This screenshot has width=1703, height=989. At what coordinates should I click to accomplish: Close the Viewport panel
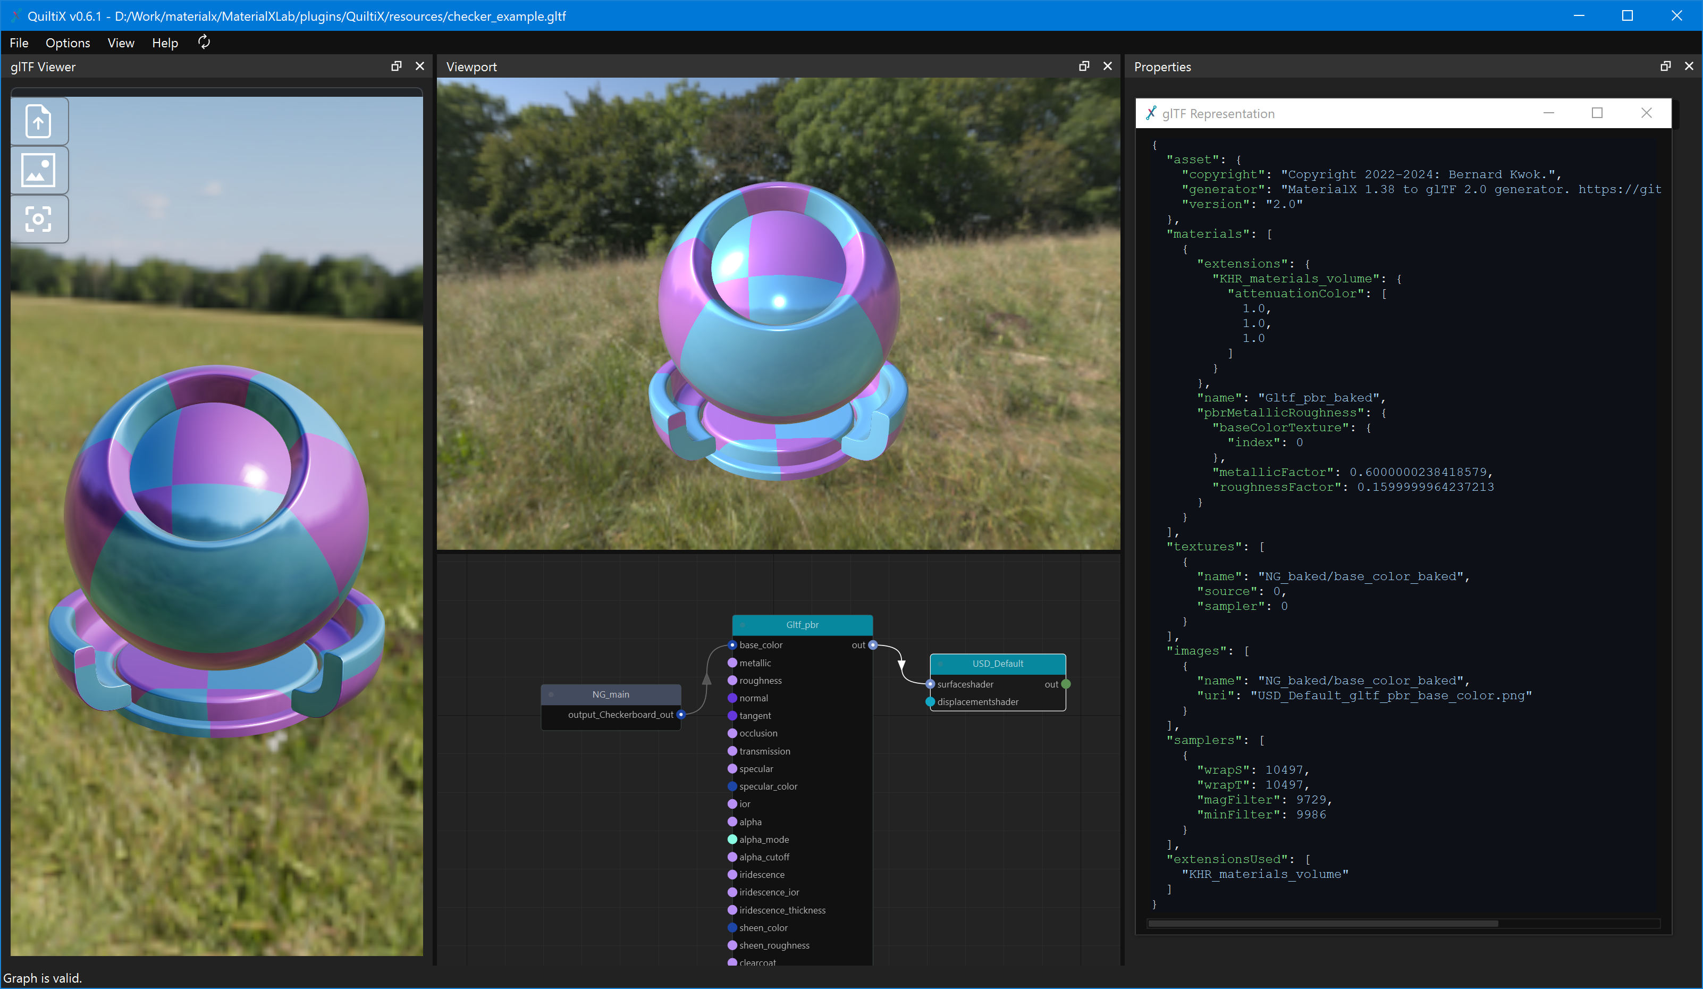click(x=1108, y=66)
